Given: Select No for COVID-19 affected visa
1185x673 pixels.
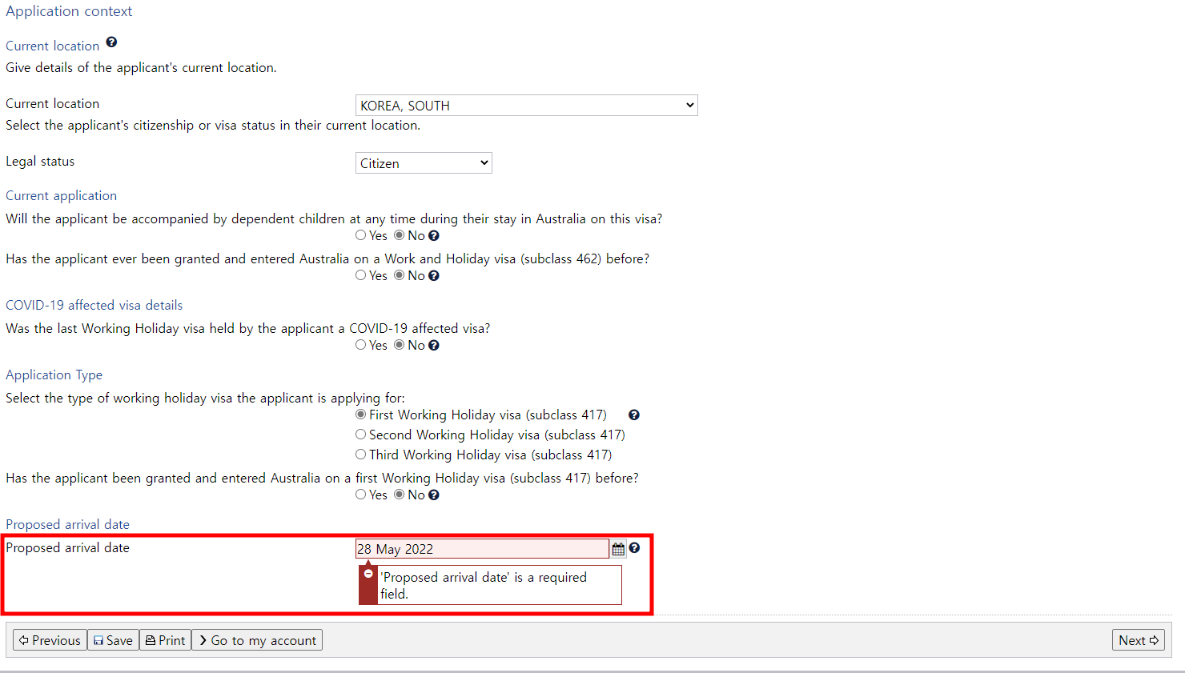Looking at the screenshot, I should pos(399,345).
